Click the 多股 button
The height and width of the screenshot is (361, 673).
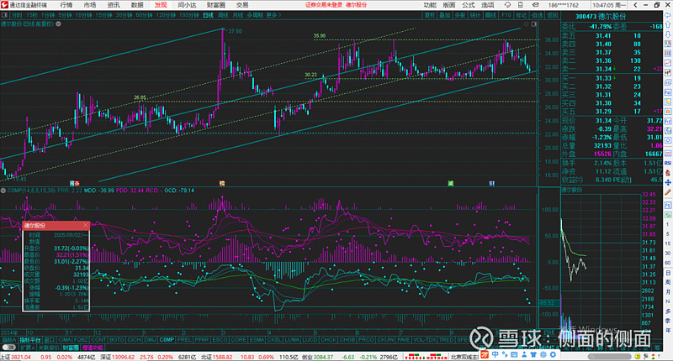tap(459, 15)
